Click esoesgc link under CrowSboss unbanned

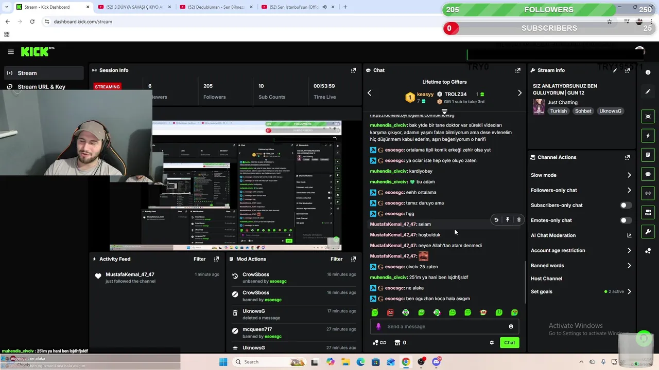point(278,281)
